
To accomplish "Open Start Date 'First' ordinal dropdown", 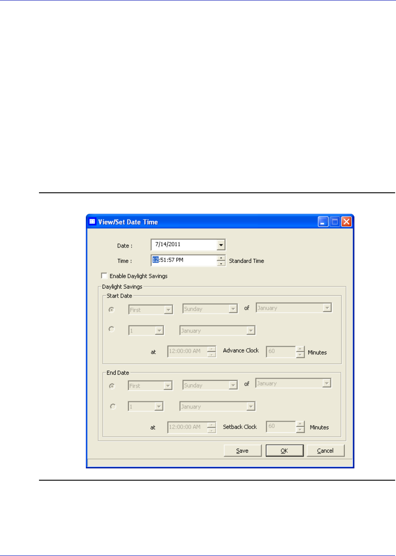I will 170,310.
